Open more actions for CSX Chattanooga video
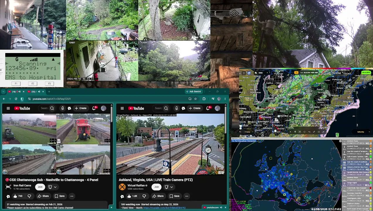 (x=72, y=196)
